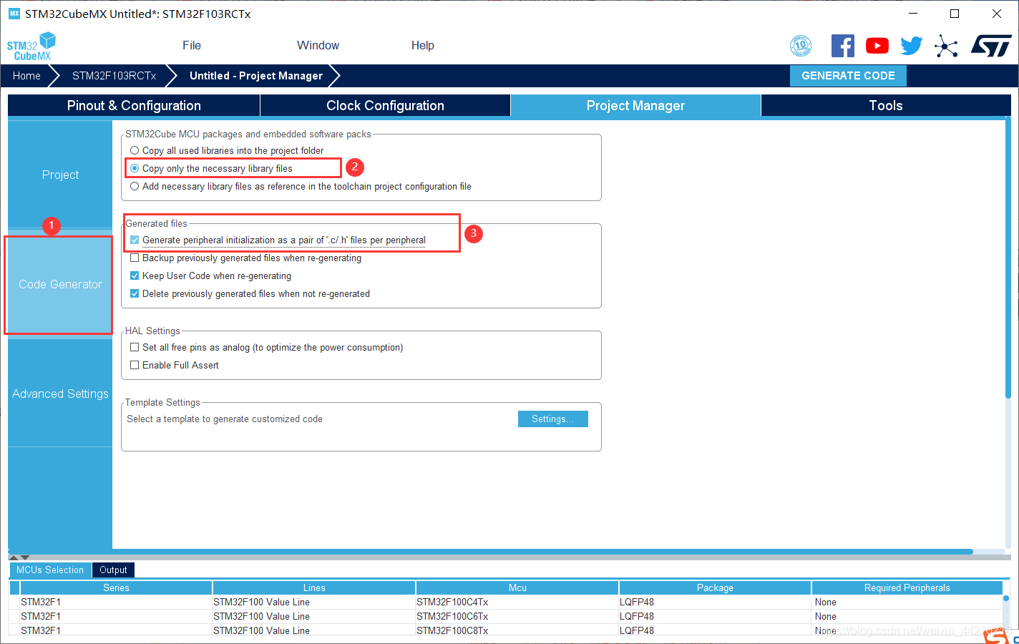Switch to Clock Configuration tab

[385, 105]
